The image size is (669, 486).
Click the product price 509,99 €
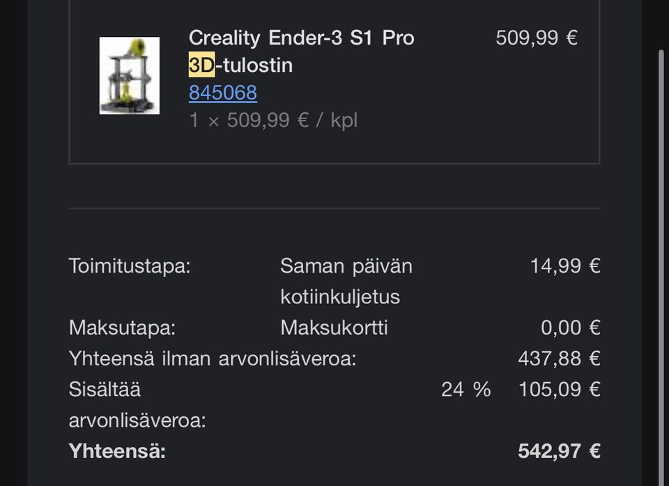[536, 38]
